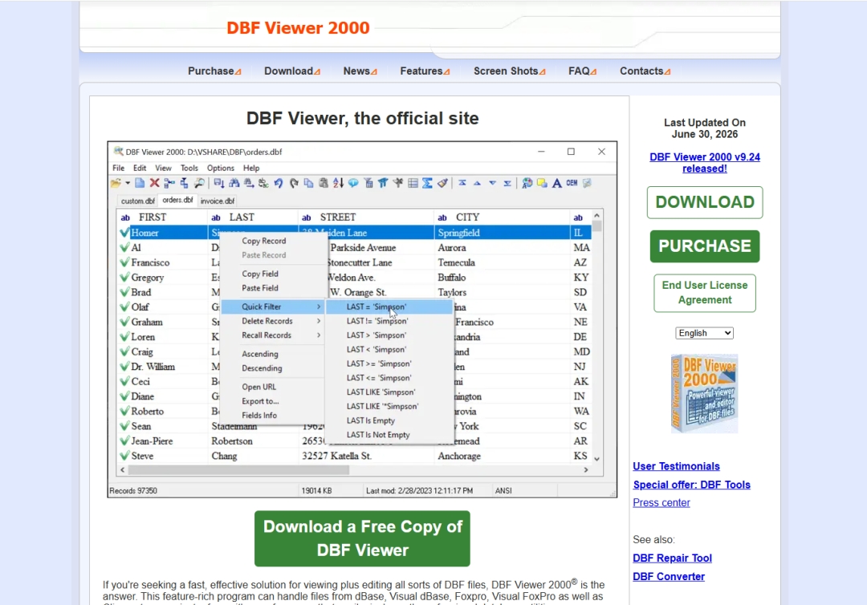Screen dimensions: 867x605
Task: Click the blue speech bubble toolbar icon
Action: [353, 183]
